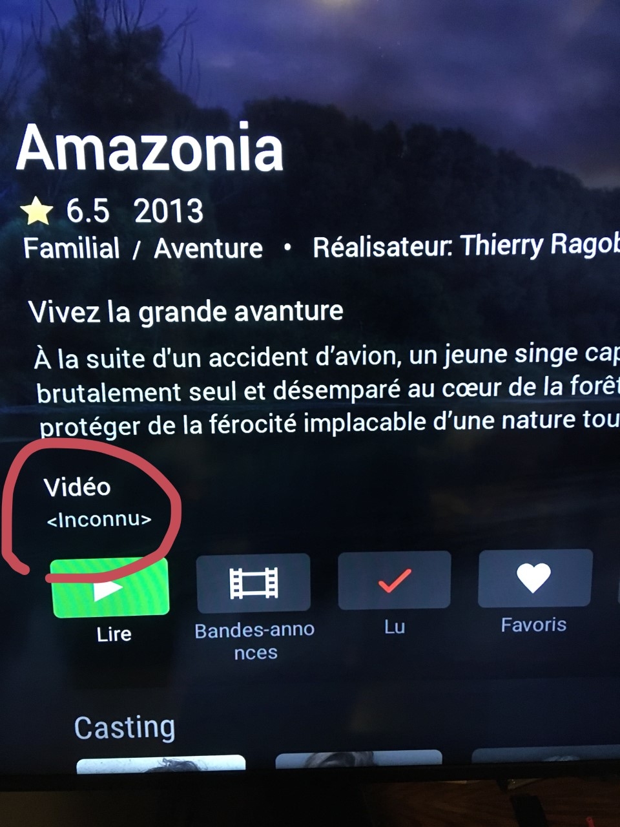
Task: Click the Amazonia movie title
Action: (x=150, y=149)
